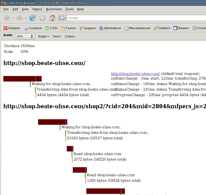Open the Information toolbar menu

[110, 28]
